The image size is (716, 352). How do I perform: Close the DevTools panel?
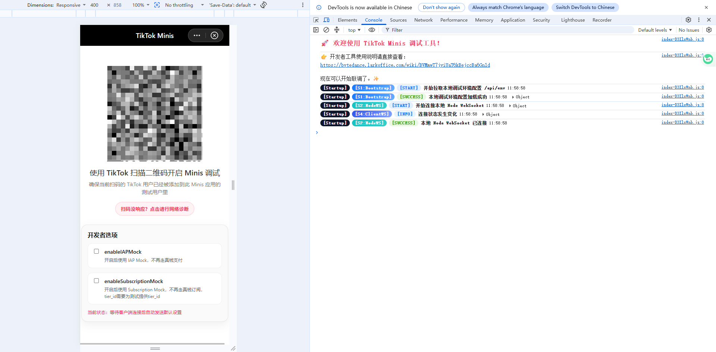click(709, 20)
